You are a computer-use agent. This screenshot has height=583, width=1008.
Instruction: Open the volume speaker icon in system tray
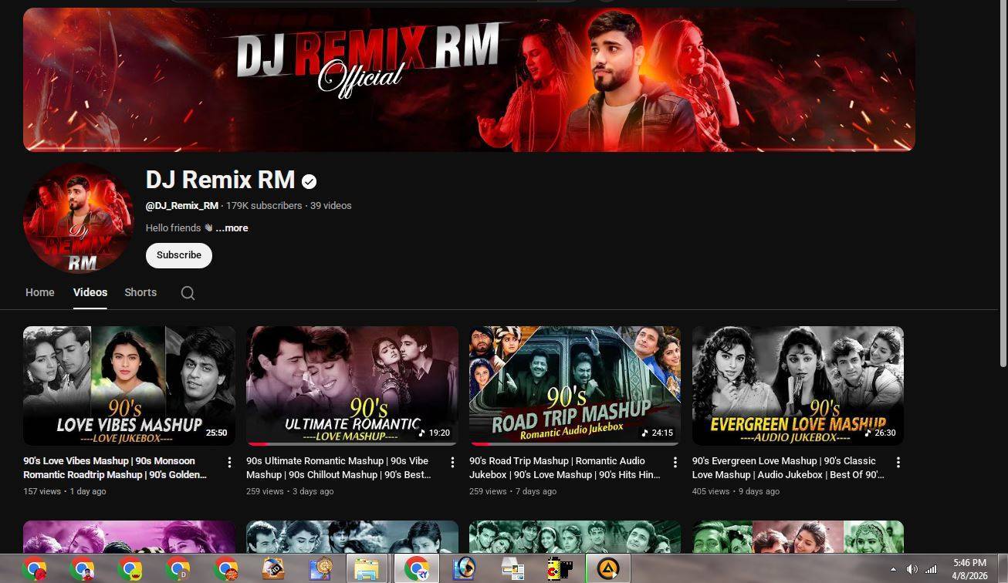912,569
